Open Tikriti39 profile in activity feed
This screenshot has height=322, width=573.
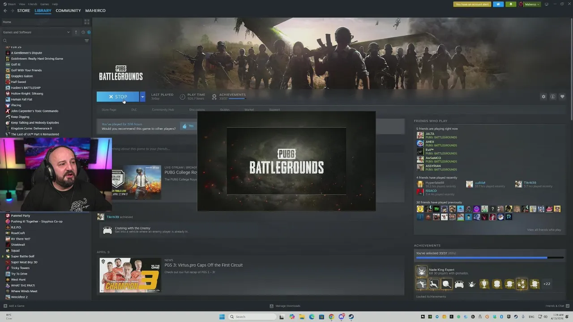(113, 217)
